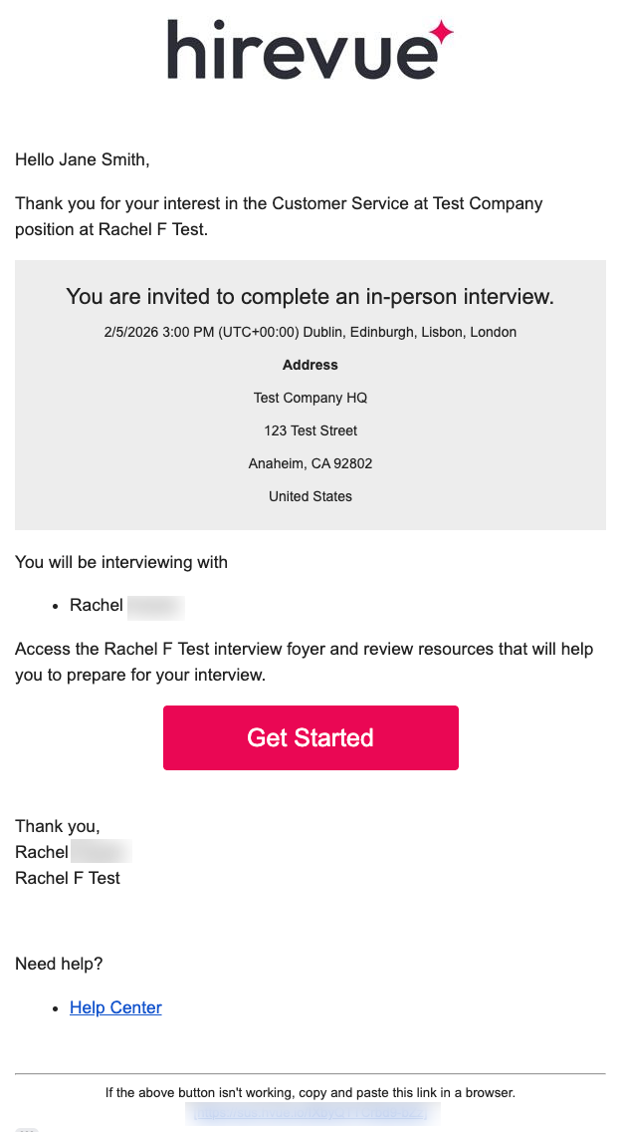Click the 'Anaheim, CA 92802' line
Image resolution: width=621 pixels, height=1132 pixels.
point(310,463)
